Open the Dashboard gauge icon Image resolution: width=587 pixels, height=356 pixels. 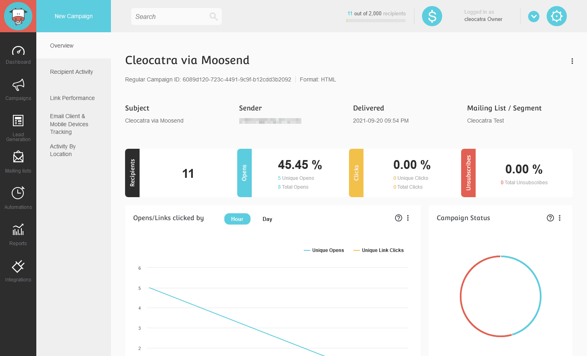tap(18, 51)
